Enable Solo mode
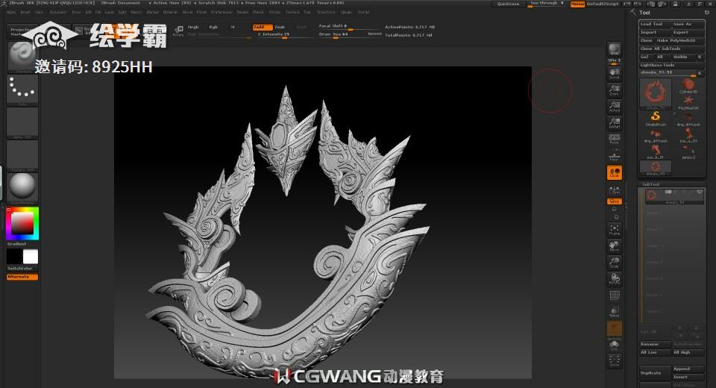Viewport: 716px width, 388px height. coord(614,345)
